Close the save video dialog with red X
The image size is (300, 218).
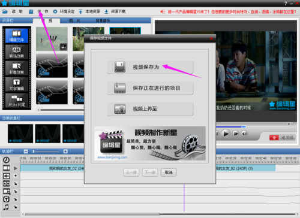[211, 38]
